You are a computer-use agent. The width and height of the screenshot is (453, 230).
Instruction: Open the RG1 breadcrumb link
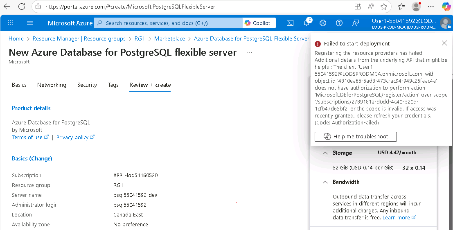140,39
